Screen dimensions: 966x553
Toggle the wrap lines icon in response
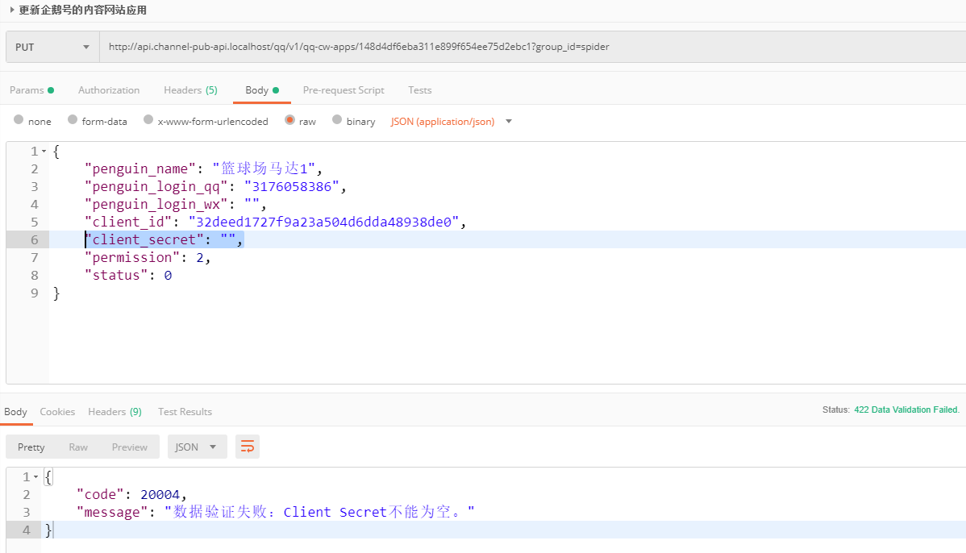248,447
